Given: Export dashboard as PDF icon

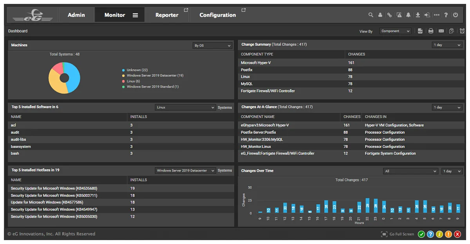Looking at the screenshot, I should pos(420,31).
